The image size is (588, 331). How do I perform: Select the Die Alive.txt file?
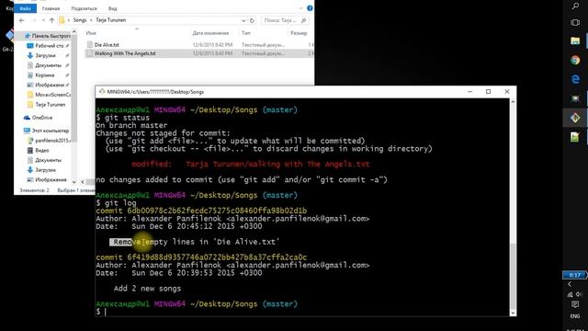click(107, 45)
